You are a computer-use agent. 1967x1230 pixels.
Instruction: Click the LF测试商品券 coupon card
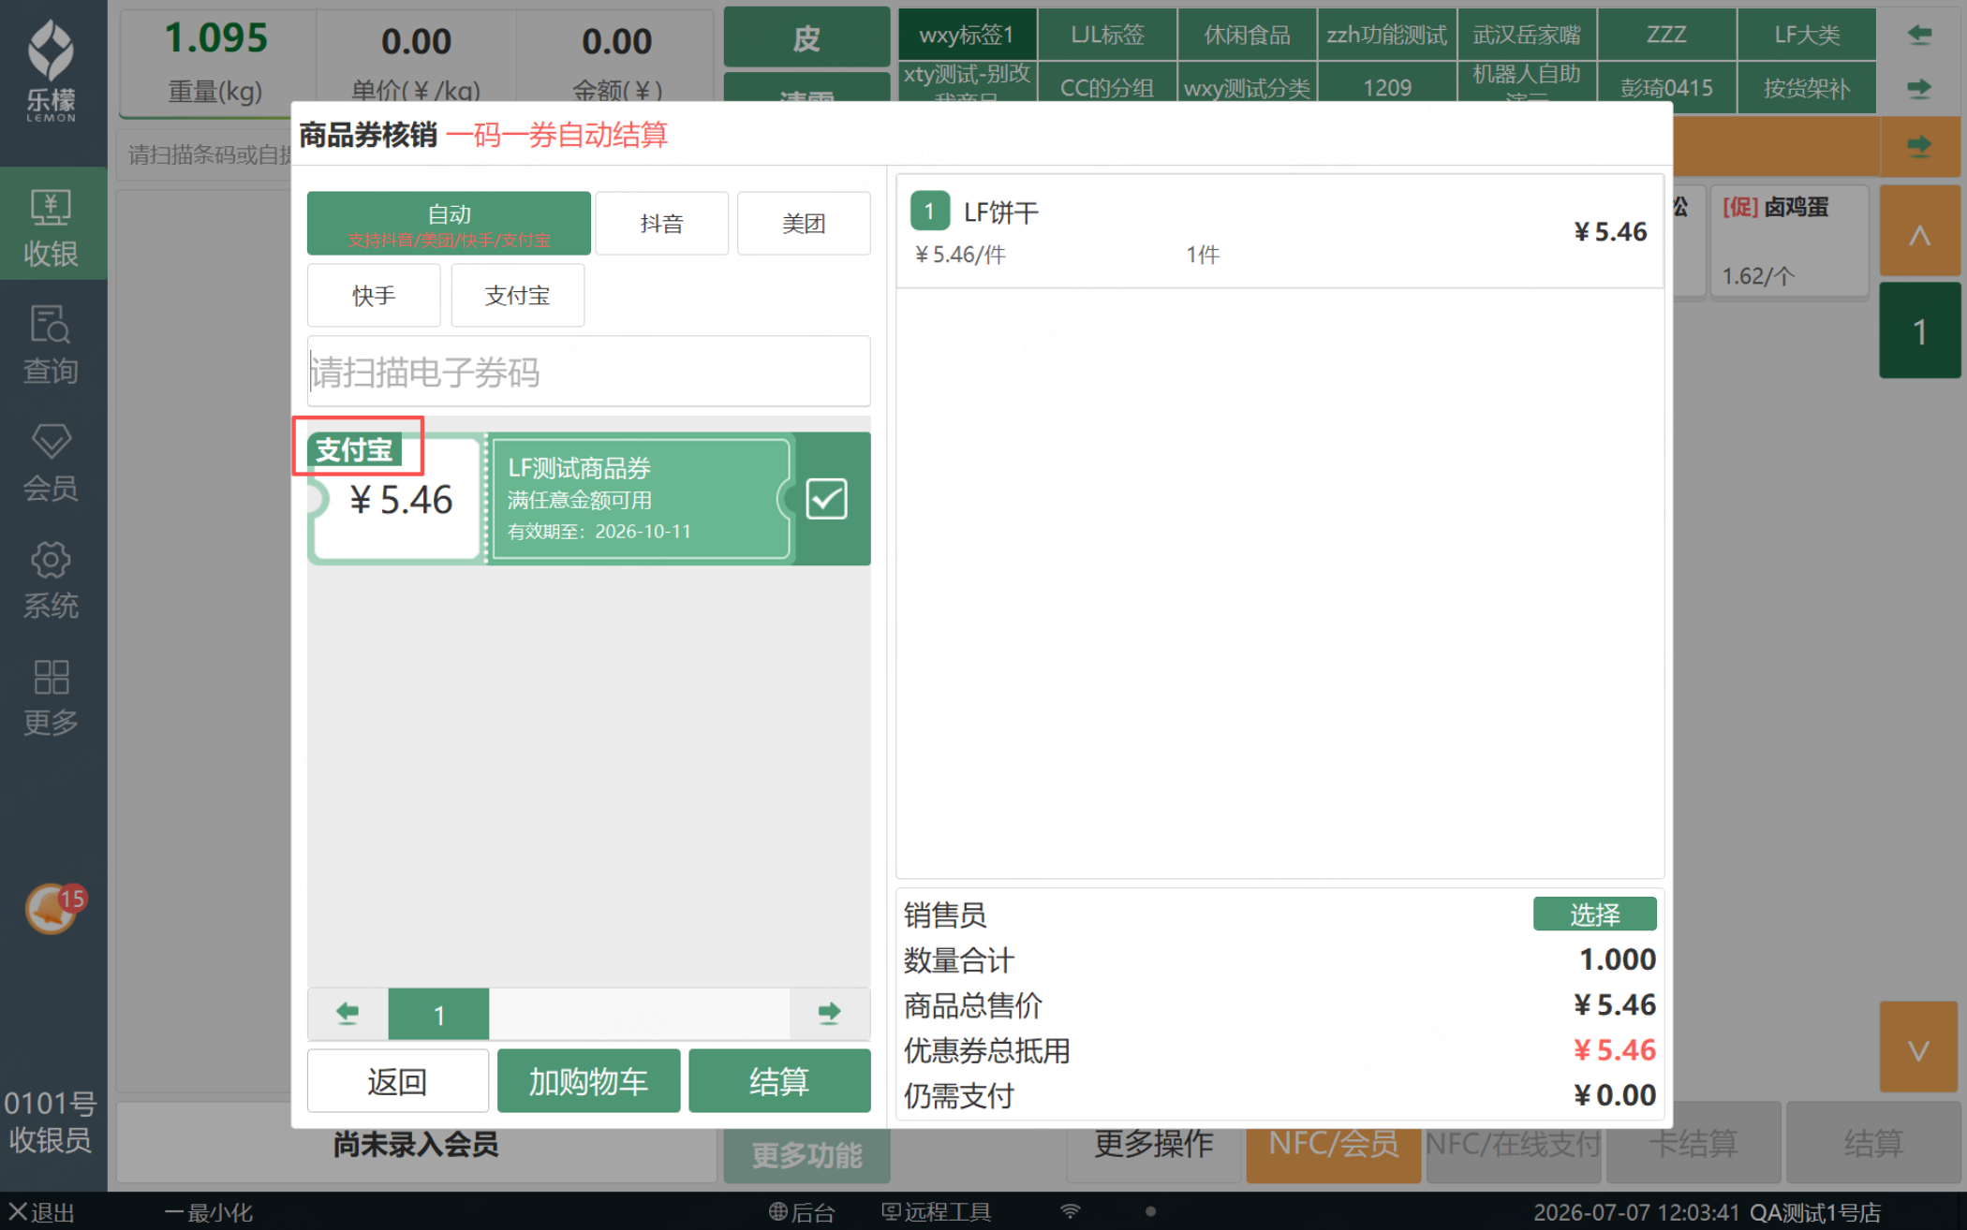point(588,499)
